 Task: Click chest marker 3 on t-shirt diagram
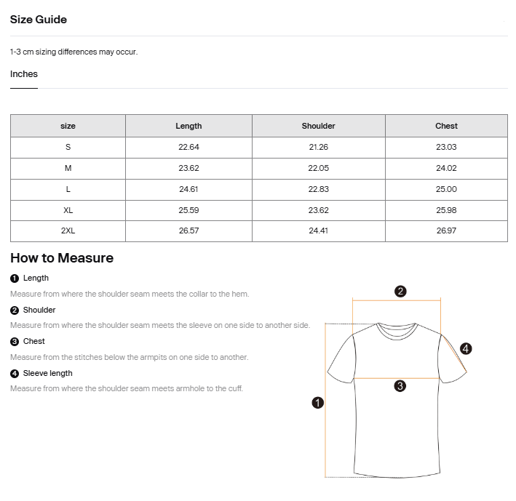click(400, 386)
